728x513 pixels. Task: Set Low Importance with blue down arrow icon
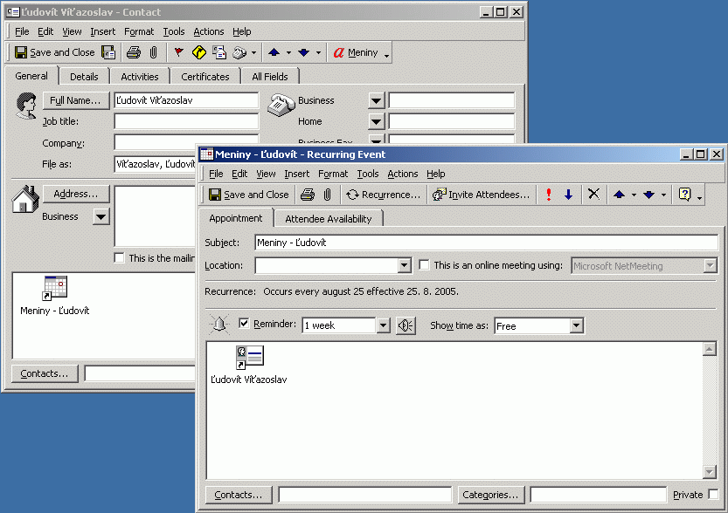568,195
